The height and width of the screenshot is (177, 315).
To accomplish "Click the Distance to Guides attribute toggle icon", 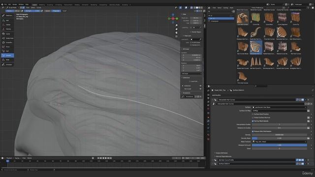I will (309, 128).
